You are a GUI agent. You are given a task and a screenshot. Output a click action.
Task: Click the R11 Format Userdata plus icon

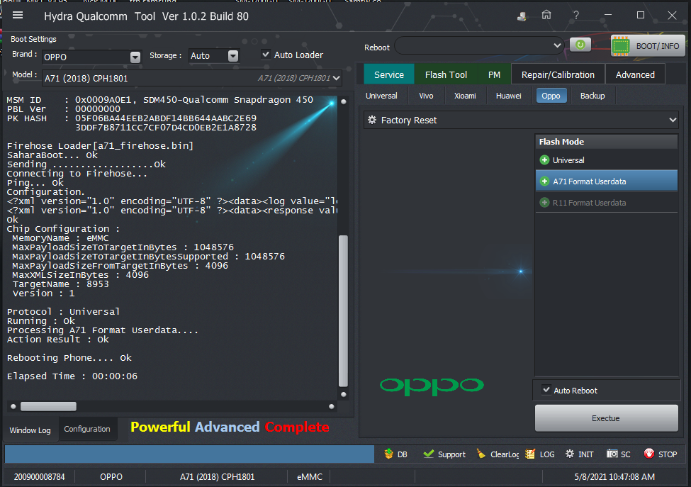[x=545, y=203]
